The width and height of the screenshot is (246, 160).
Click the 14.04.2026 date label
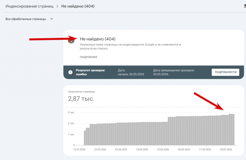pos(142,149)
